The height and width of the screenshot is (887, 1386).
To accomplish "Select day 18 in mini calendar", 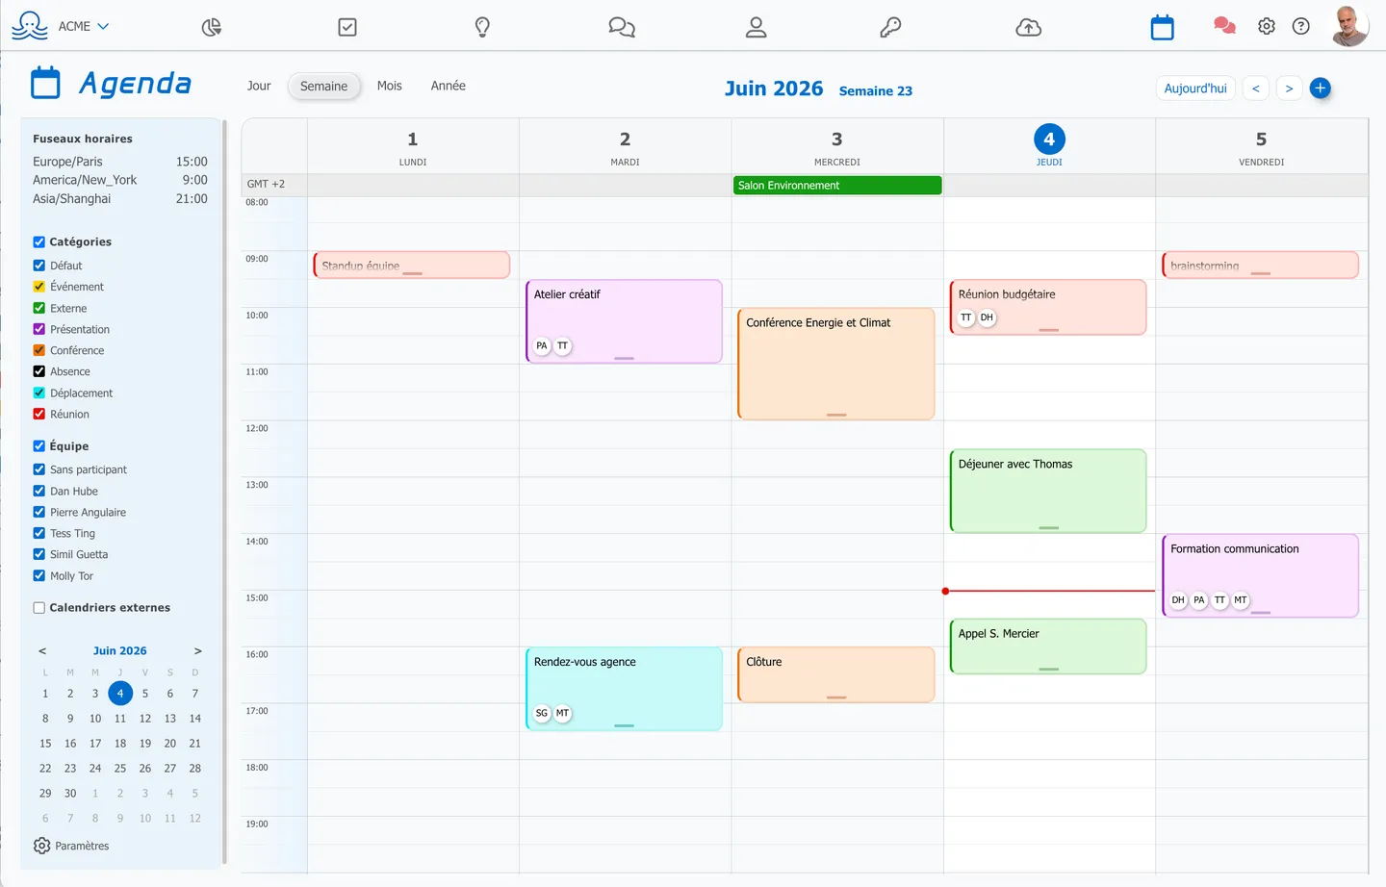I will pos(120,744).
